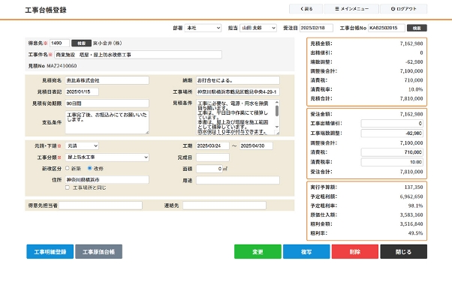The image size is (452, 282).
Task: Click the 工事出精値引 input field
Action: [392, 124]
